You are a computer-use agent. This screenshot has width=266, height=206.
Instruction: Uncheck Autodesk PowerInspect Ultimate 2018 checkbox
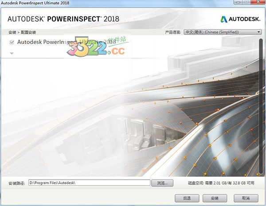(x=12, y=43)
